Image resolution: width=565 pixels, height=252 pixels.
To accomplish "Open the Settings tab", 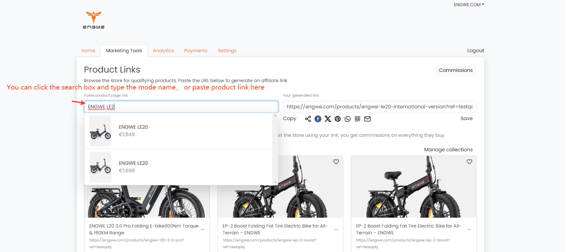I will pyautogui.click(x=227, y=50).
